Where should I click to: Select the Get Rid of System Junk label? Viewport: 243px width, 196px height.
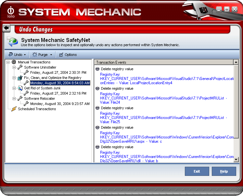pyautogui.click(x=42, y=88)
